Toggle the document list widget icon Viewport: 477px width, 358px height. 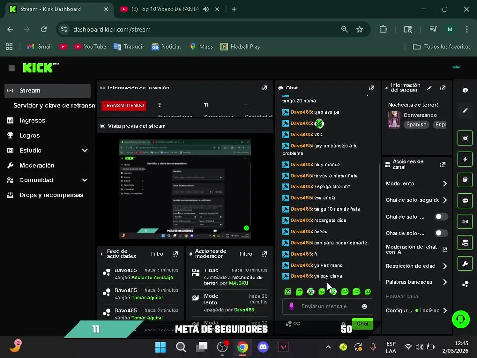[x=465, y=180]
